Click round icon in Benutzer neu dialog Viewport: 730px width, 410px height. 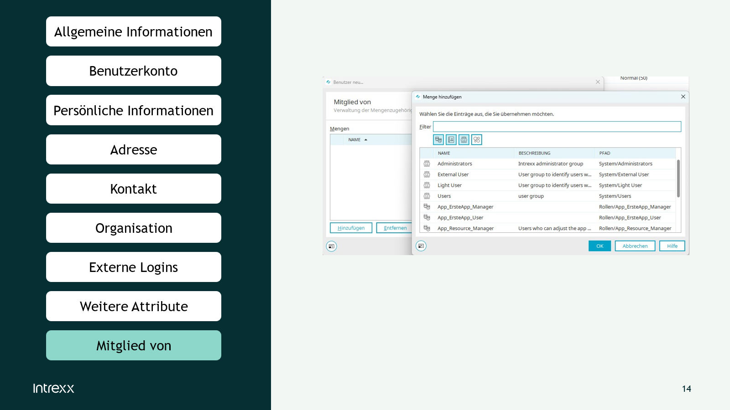click(x=332, y=246)
